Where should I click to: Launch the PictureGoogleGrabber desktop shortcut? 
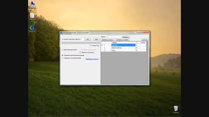[32, 28]
